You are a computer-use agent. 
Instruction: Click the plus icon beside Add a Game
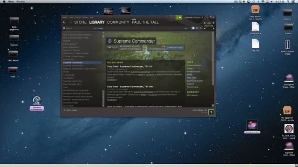64,110
